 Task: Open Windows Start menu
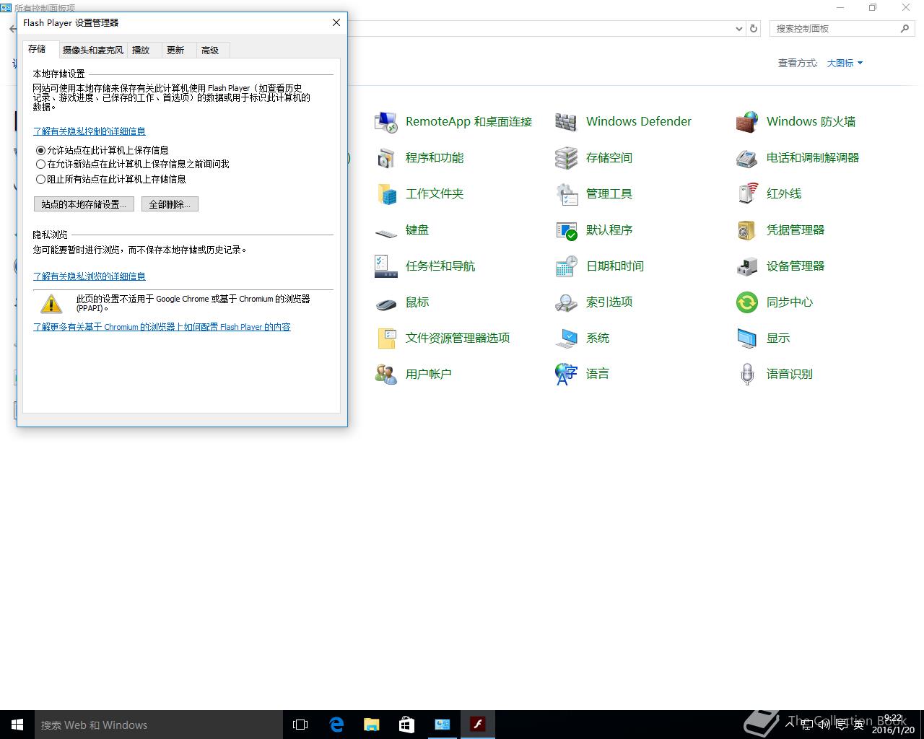click(17, 725)
